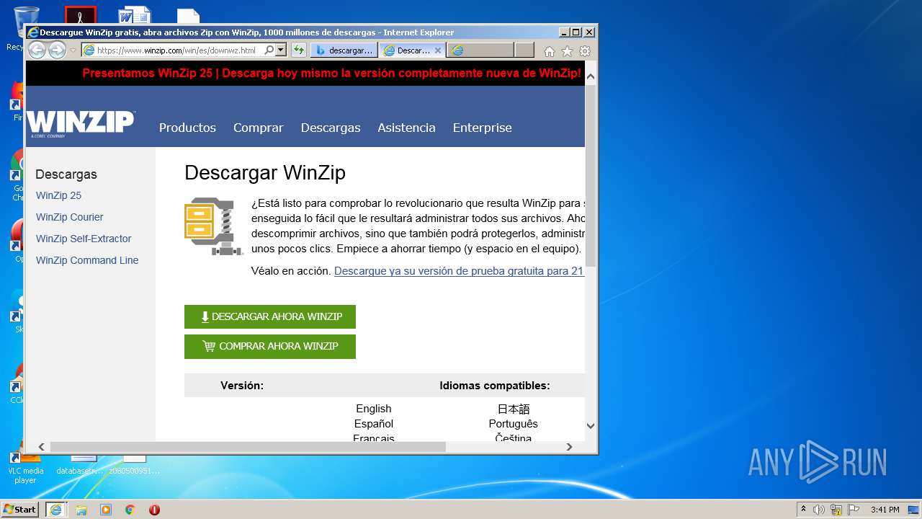Image resolution: width=922 pixels, height=519 pixels.
Task: Select the Word document desktop icon
Action: pyautogui.click(x=135, y=16)
